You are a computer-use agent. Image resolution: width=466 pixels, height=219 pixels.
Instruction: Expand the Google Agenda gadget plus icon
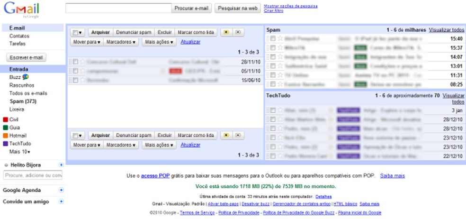(61, 190)
